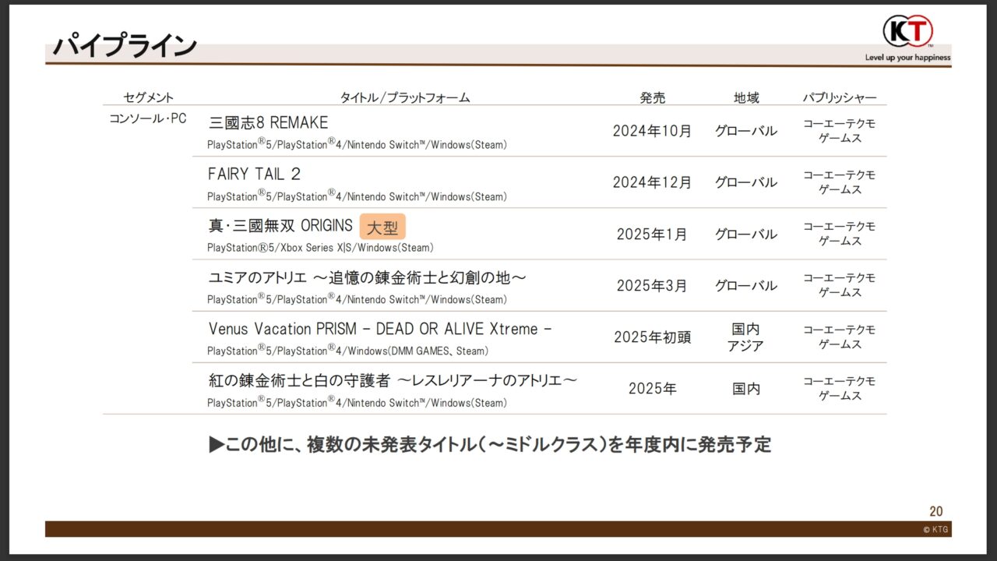
Task: Click 国内 アジア region for Venus Vacation PRISM
Action: (x=746, y=337)
